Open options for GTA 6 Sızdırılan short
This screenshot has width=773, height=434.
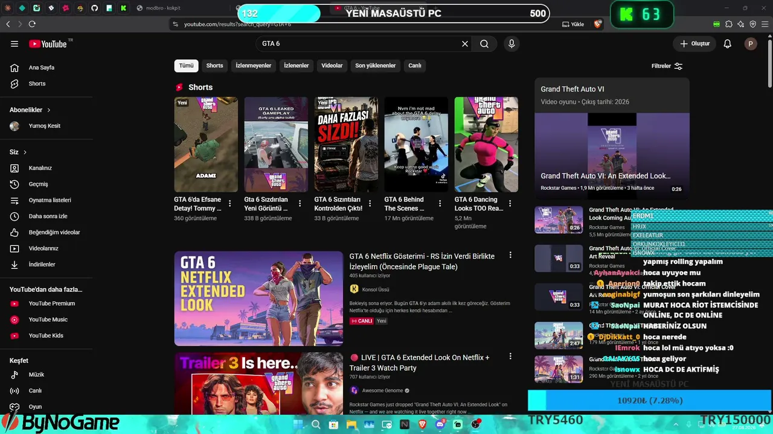pos(300,204)
